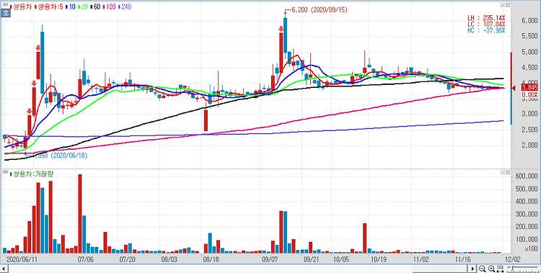
Task: Zoom out the chart with minus magnifier
Action: 483,269
